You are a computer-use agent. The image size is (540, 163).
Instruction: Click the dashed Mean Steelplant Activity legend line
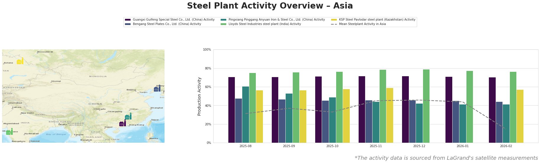click(334, 24)
